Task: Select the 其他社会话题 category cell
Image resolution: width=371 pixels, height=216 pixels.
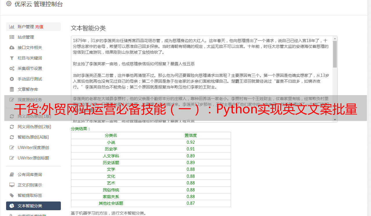Action: (x=111, y=203)
